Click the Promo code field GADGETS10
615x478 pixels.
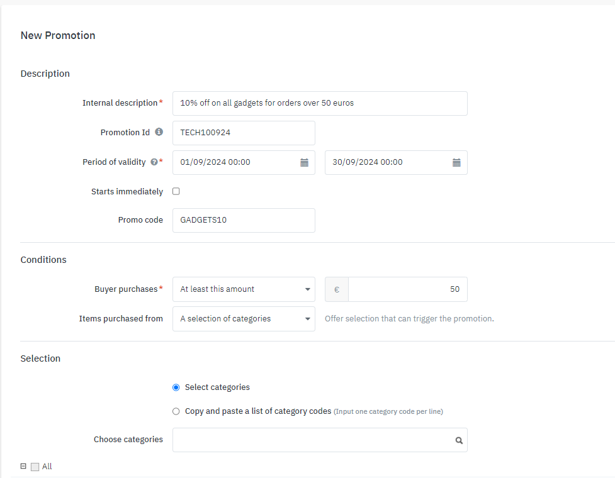(244, 220)
